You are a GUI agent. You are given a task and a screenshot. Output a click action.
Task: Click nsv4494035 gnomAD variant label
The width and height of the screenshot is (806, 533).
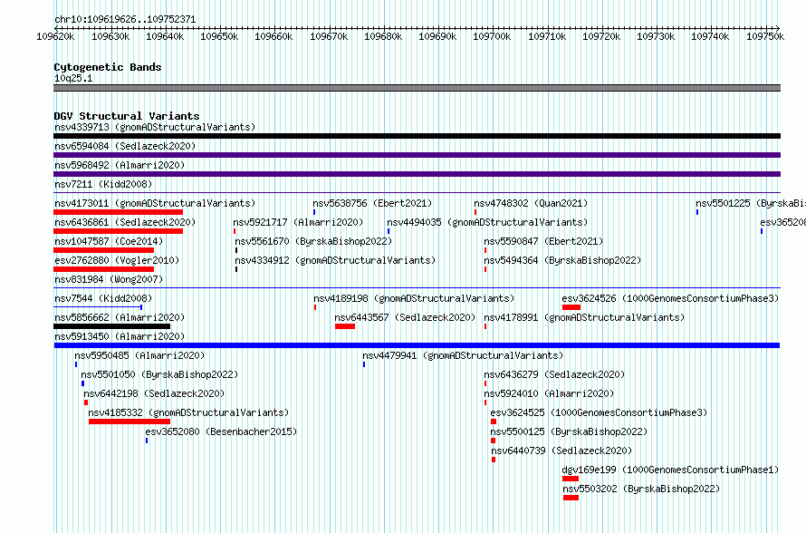tap(487, 222)
